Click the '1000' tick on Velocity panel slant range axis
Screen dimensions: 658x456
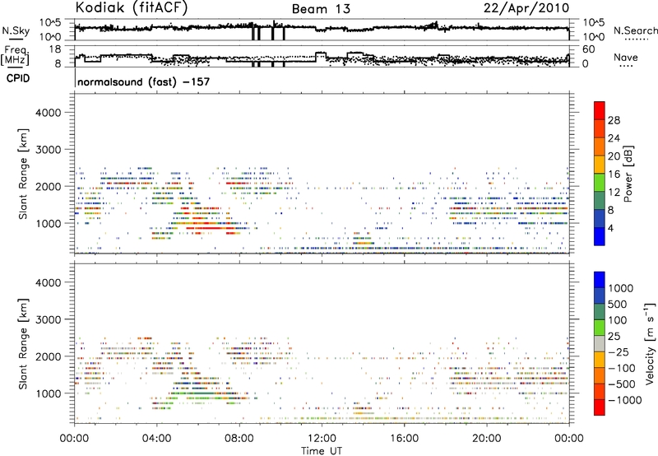click(x=48, y=393)
